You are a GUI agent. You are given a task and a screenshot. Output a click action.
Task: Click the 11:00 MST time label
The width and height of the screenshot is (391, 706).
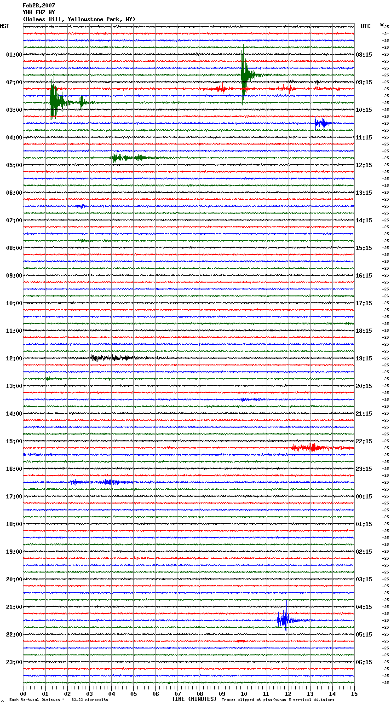(x=14, y=331)
